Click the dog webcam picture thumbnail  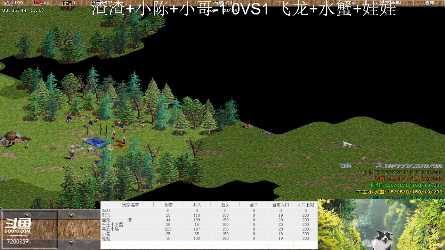coord(381,225)
